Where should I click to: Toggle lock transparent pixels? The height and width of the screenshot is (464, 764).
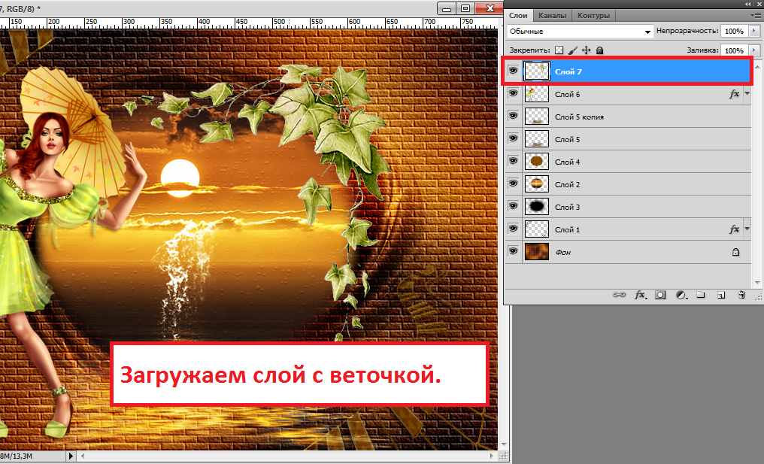(x=559, y=50)
